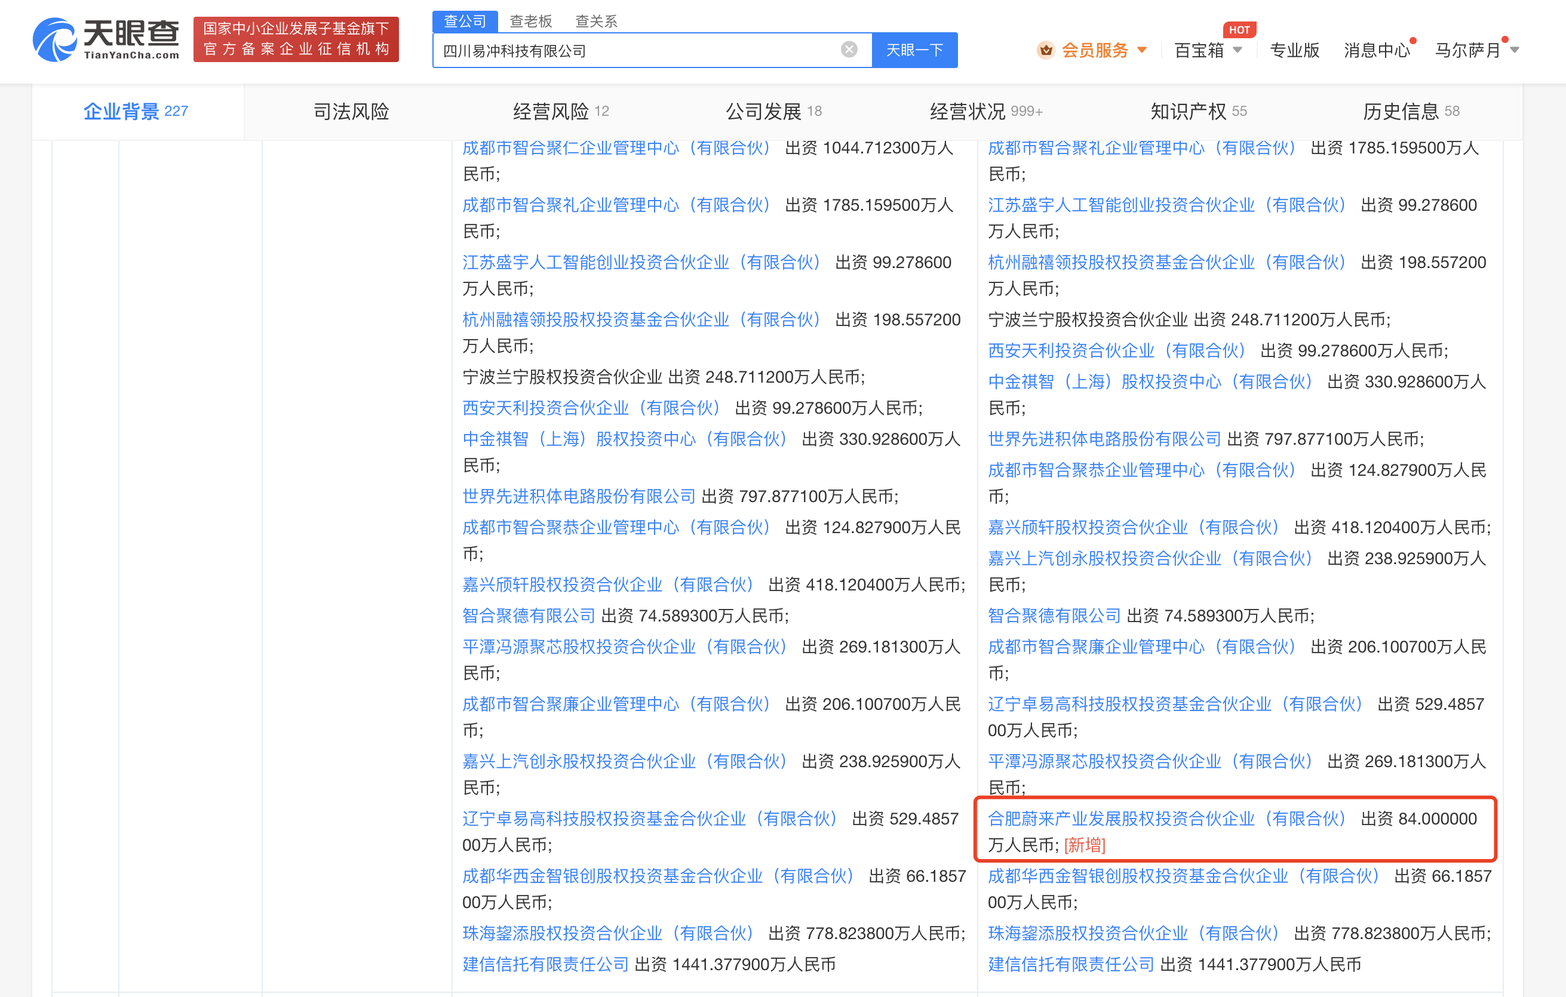Image resolution: width=1566 pixels, height=997 pixels.
Task: Open 智合聚德有限公司 link in left column
Action: [529, 616]
